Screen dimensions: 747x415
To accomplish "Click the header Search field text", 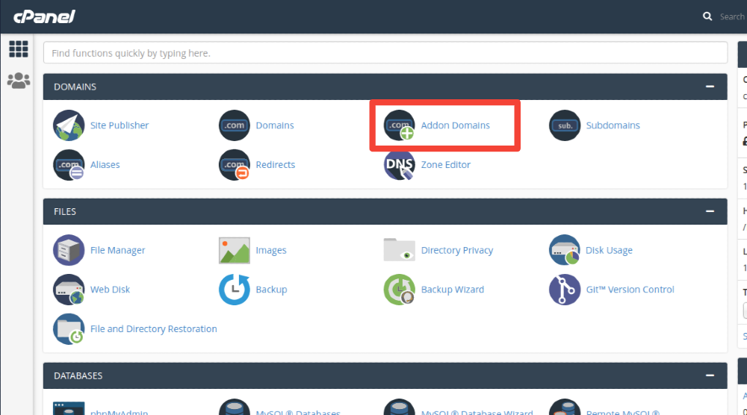I will point(732,16).
